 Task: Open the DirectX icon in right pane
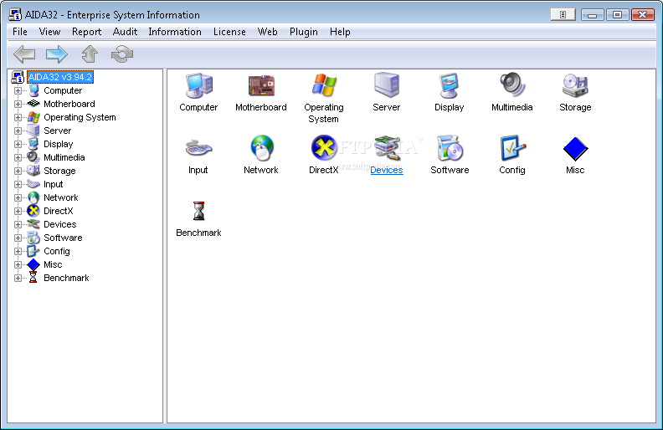(x=324, y=148)
